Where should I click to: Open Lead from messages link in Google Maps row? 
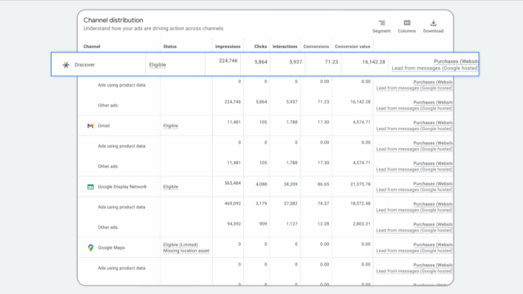coord(414,251)
